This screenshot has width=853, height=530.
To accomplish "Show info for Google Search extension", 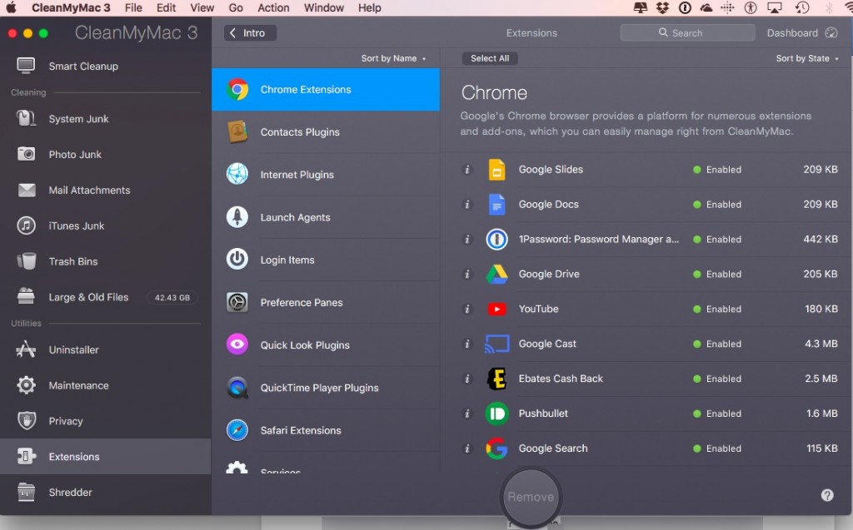I will click(466, 448).
